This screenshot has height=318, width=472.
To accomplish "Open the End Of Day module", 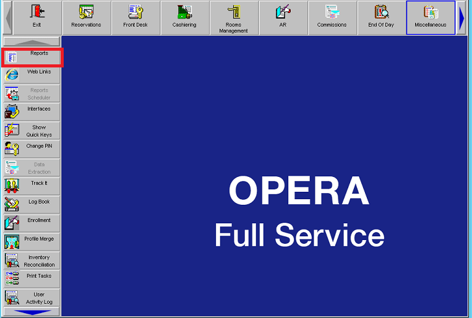I will (x=381, y=17).
